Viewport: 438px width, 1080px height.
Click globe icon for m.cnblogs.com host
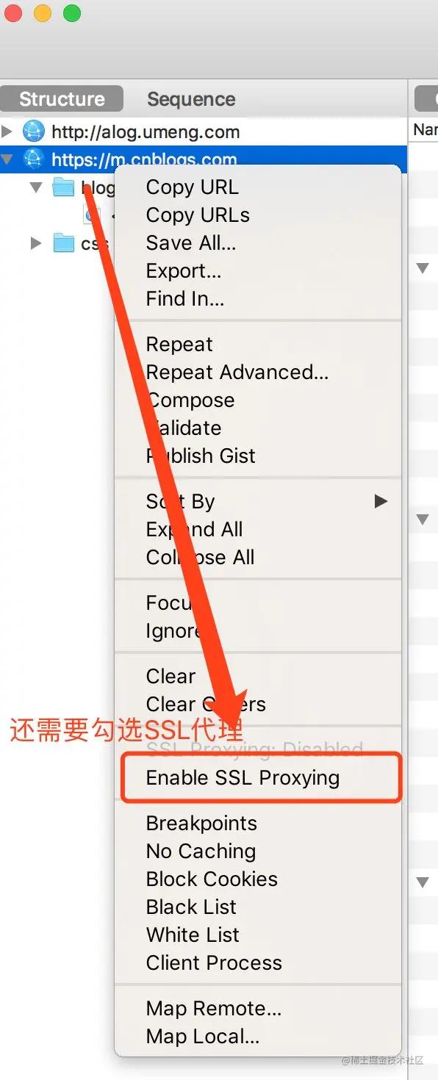coord(34,159)
